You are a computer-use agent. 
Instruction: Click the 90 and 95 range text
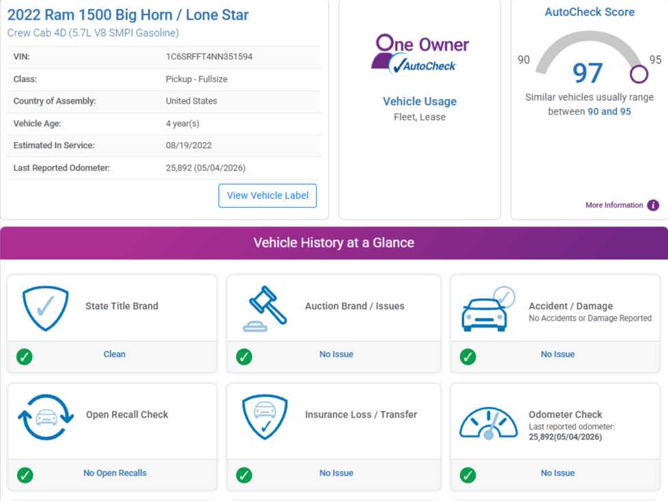(x=609, y=112)
